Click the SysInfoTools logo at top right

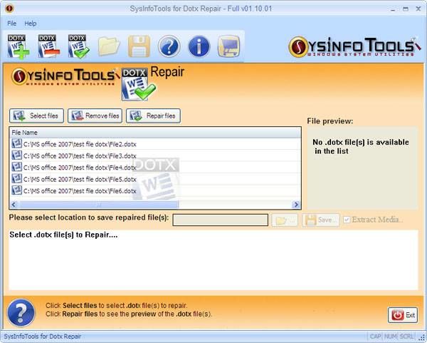(x=354, y=47)
